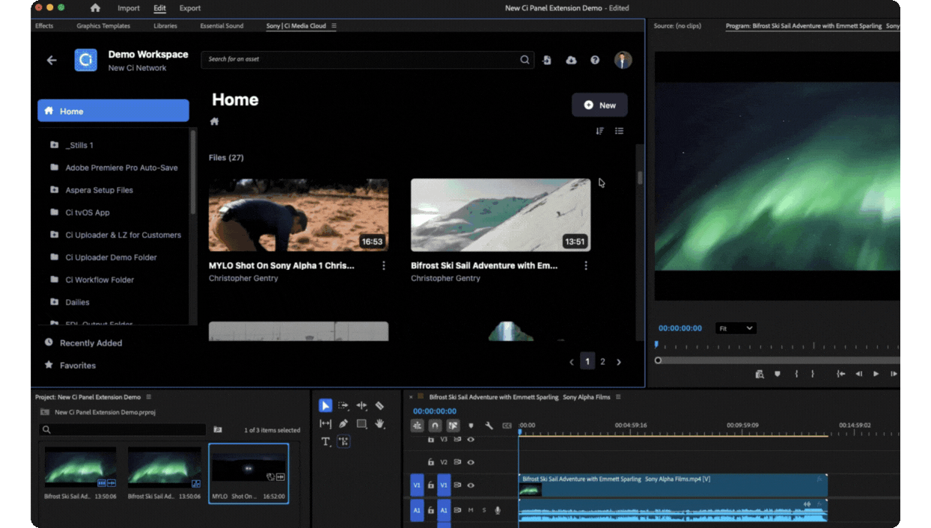Viewport: 931px width, 528px height.
Task: Solo track A1 with S button
Action: coord(484,510)
